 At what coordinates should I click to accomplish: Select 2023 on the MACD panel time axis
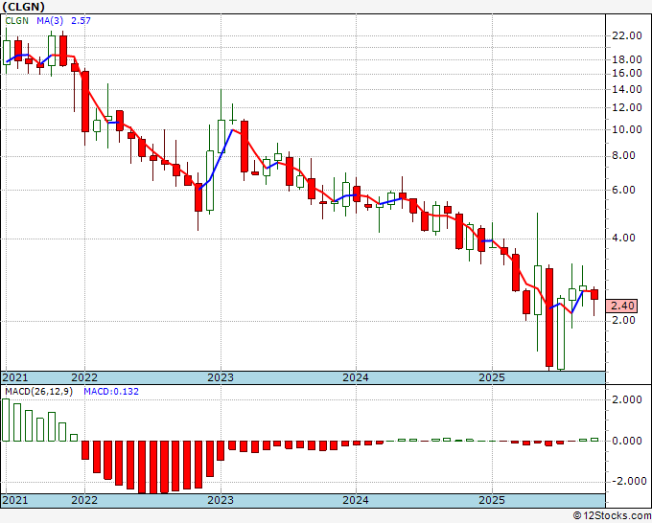click(221, 500)
